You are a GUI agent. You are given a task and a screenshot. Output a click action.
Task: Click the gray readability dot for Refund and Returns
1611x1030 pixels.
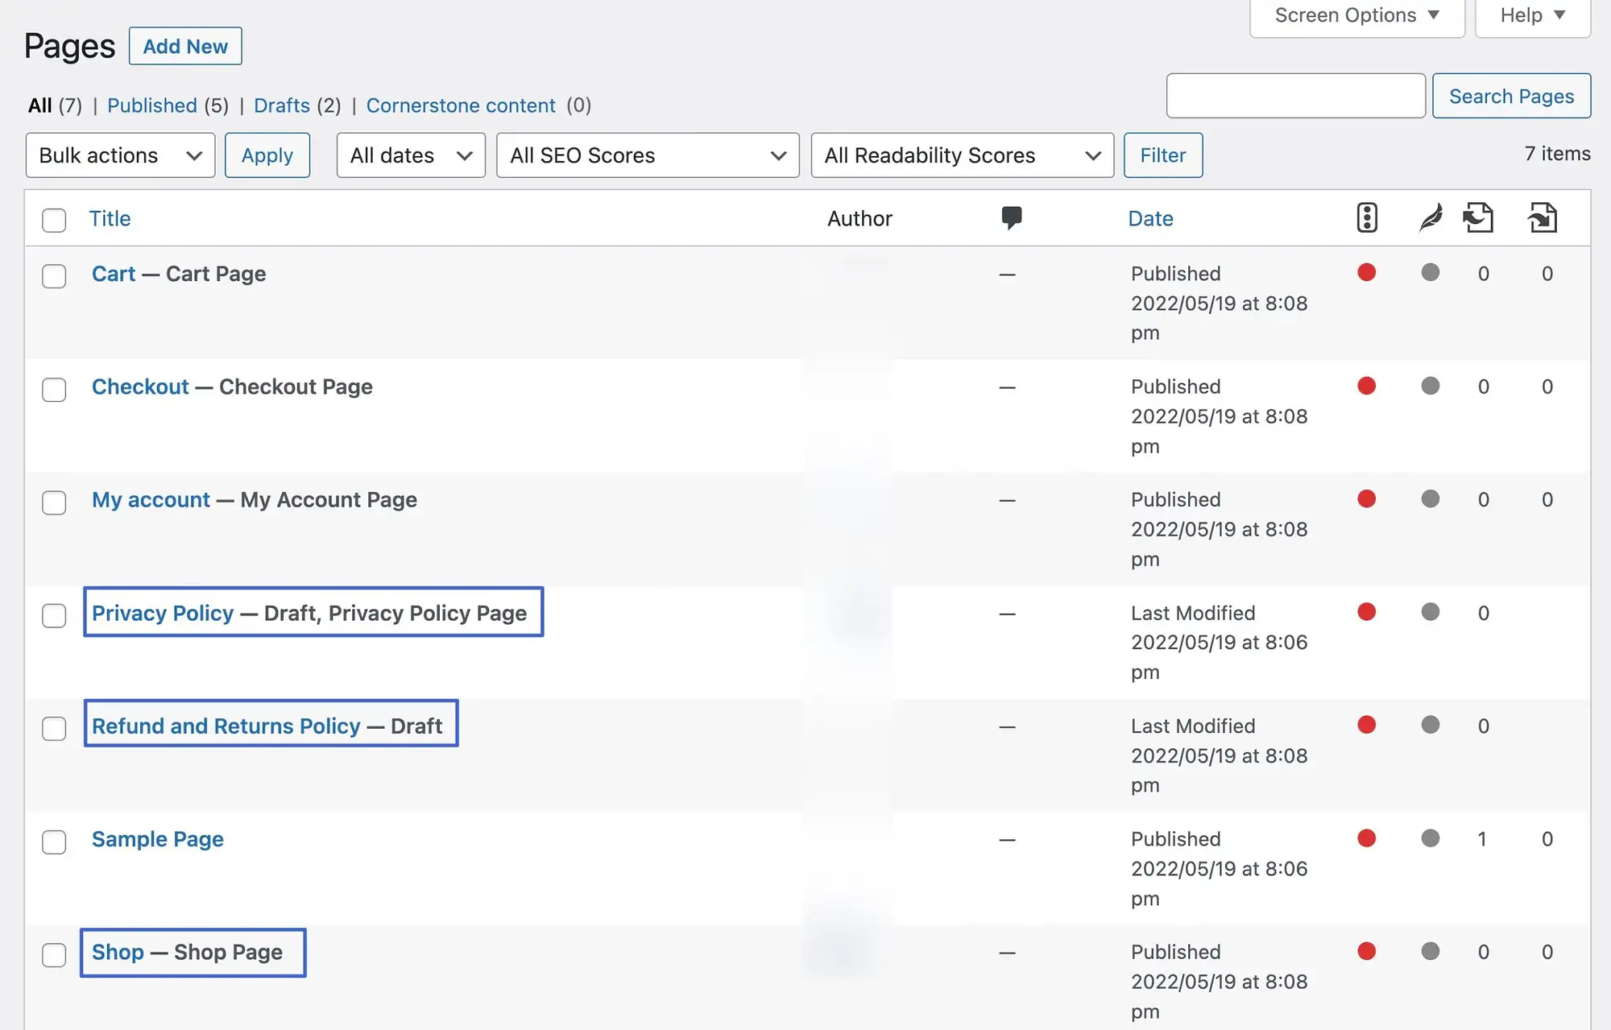[x=1431, y=725]
